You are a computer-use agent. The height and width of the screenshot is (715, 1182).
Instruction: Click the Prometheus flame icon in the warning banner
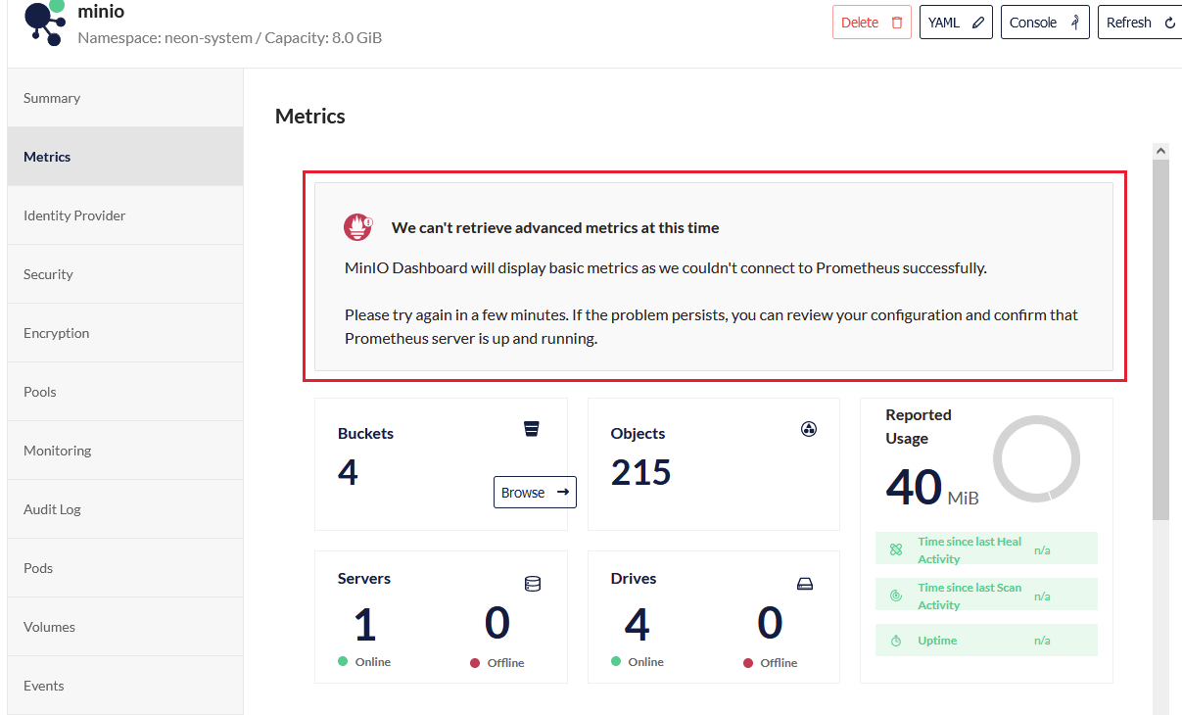[357, 226]
